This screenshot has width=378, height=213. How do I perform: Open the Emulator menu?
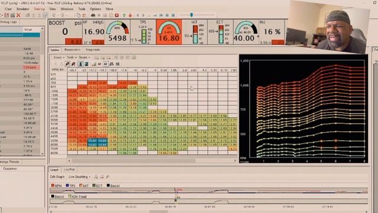pos(23,9)
